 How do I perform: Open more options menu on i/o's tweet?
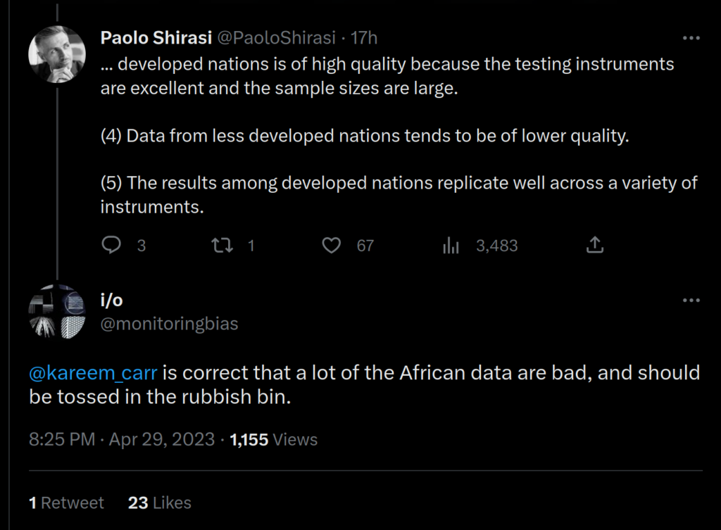coord(691,301)
